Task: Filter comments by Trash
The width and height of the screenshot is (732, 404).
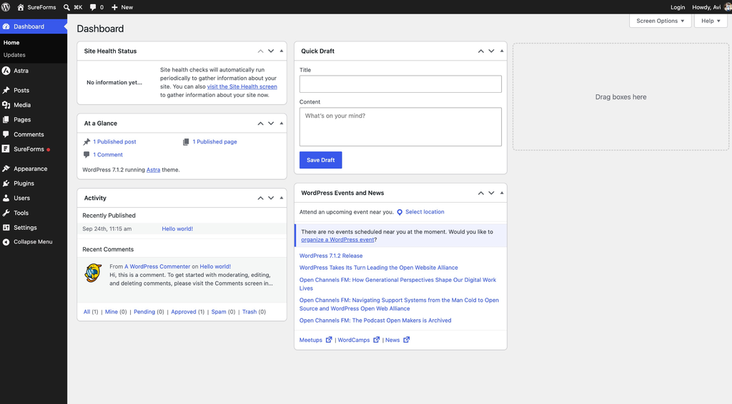Action: click(x=249, y=312)
